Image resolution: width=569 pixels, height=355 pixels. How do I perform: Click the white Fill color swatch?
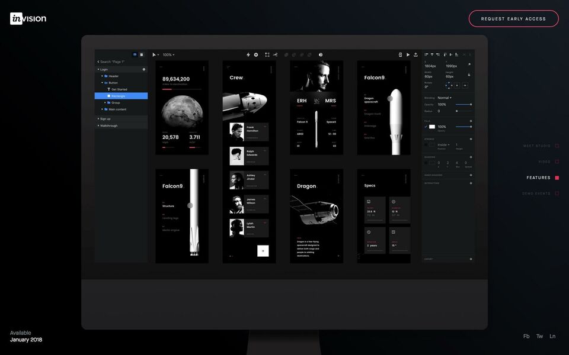coord(432,126)
